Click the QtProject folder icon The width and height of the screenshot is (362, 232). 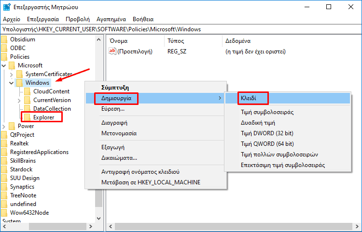(4, 135)
